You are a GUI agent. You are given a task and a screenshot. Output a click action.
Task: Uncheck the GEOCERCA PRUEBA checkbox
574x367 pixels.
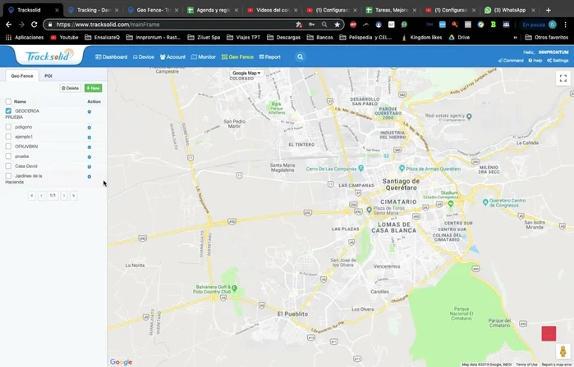tap(8, 111)
